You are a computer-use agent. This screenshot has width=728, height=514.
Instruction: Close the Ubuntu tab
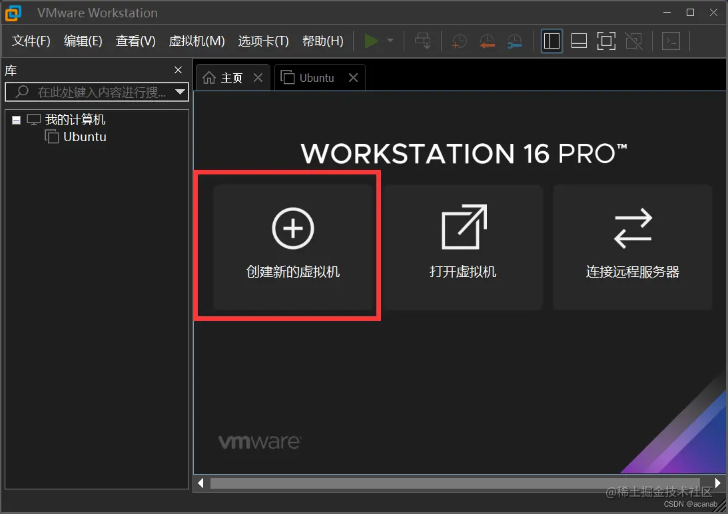click(x=353, y=77)
